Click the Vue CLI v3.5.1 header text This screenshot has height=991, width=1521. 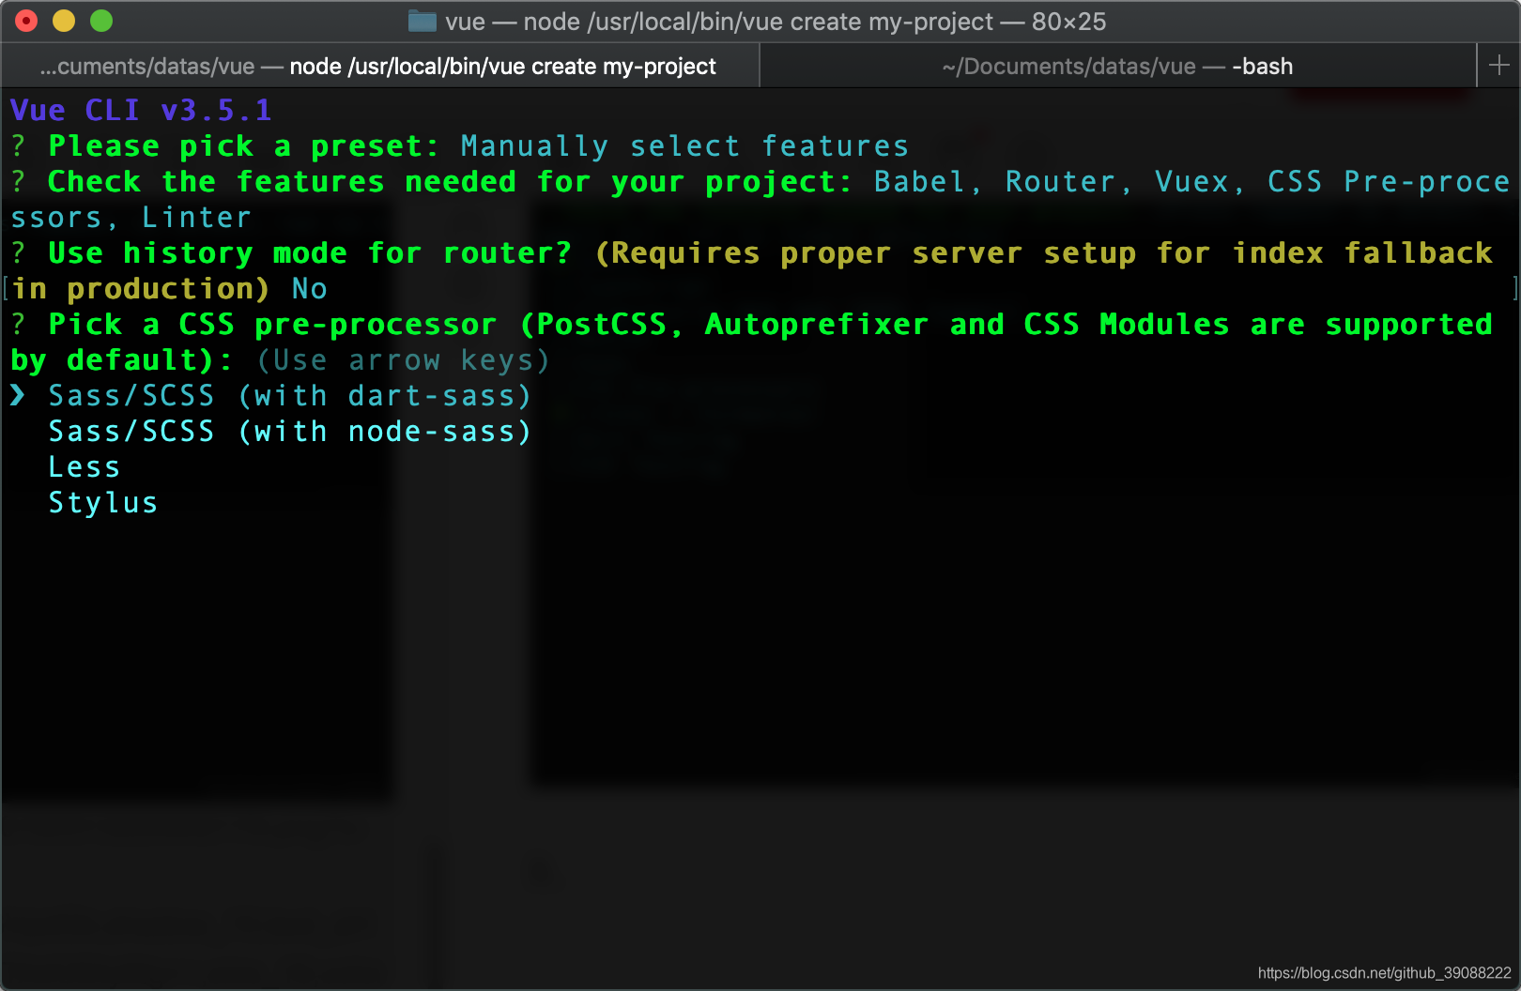tap(141, 111)
